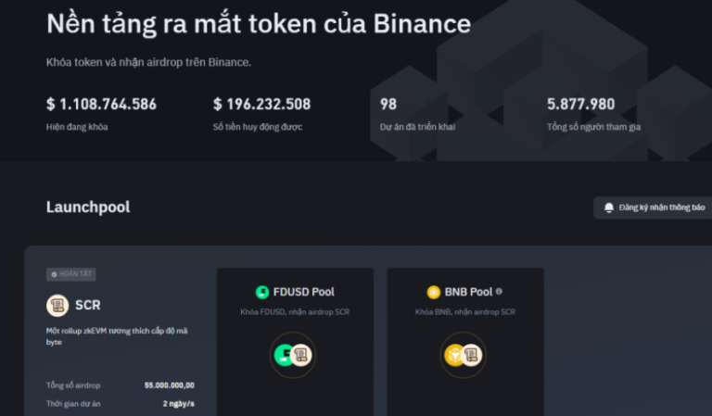Click the Hoàn tất status label
Viewport: 712px width, 416px height.
[x=76, y=274]
